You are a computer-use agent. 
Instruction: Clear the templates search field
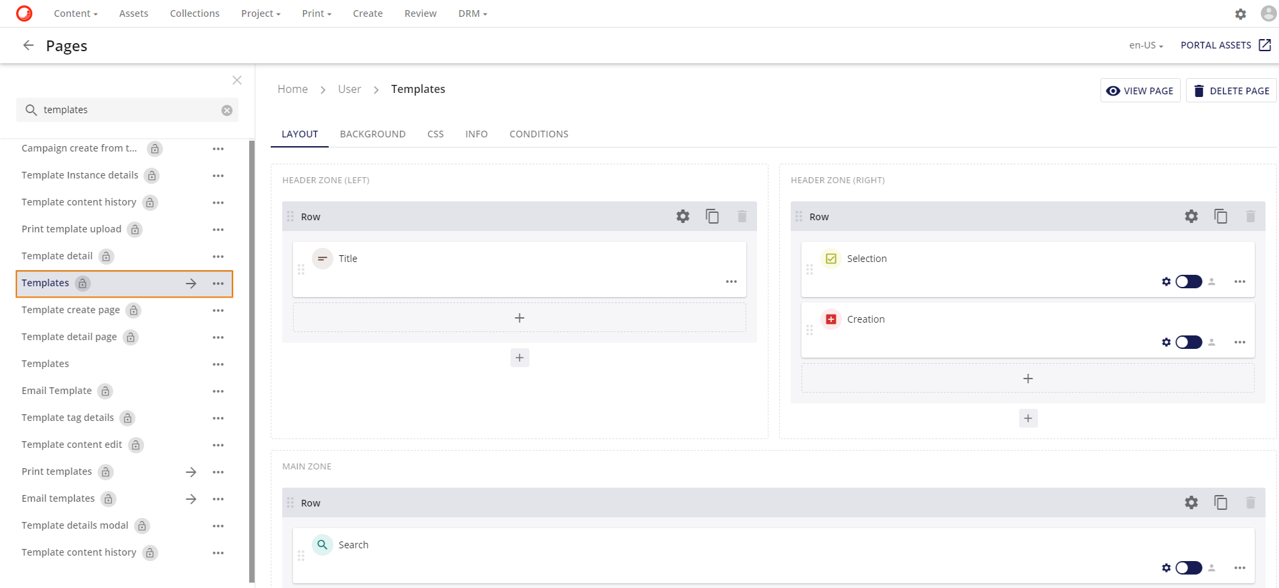tap(227, 110)
